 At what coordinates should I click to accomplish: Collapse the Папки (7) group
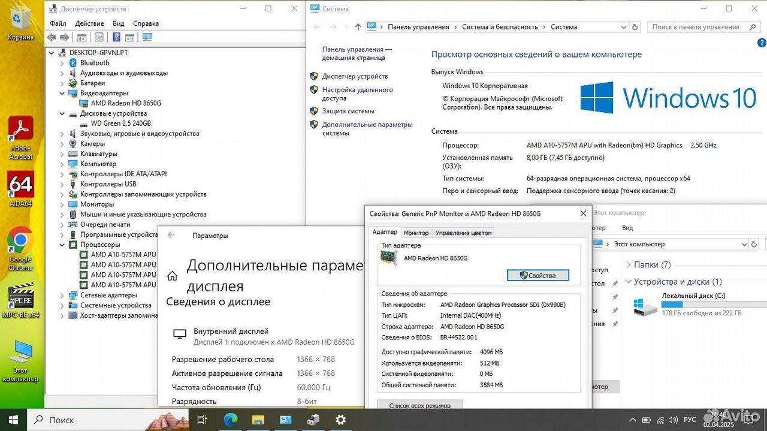click(x=629, y=265)
